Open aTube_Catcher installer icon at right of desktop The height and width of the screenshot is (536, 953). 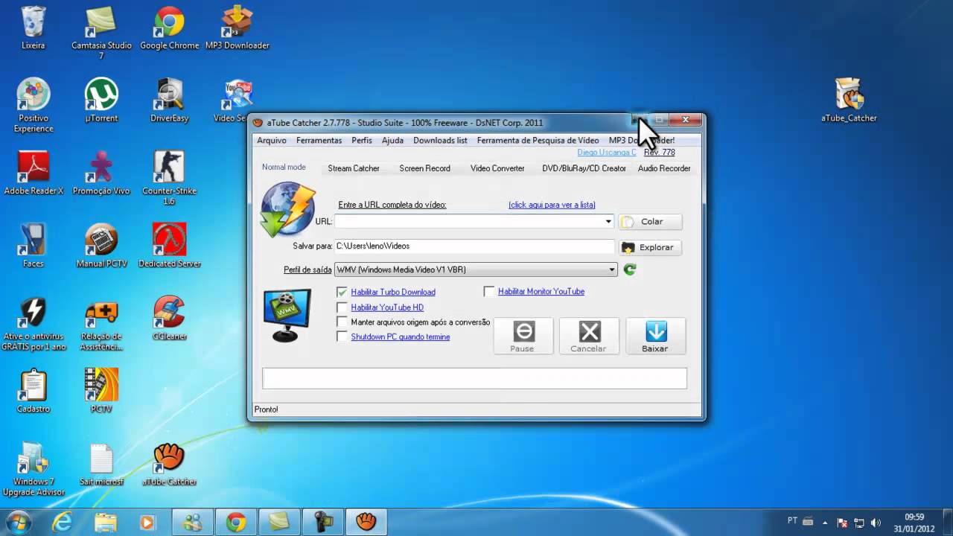(849, 100)
